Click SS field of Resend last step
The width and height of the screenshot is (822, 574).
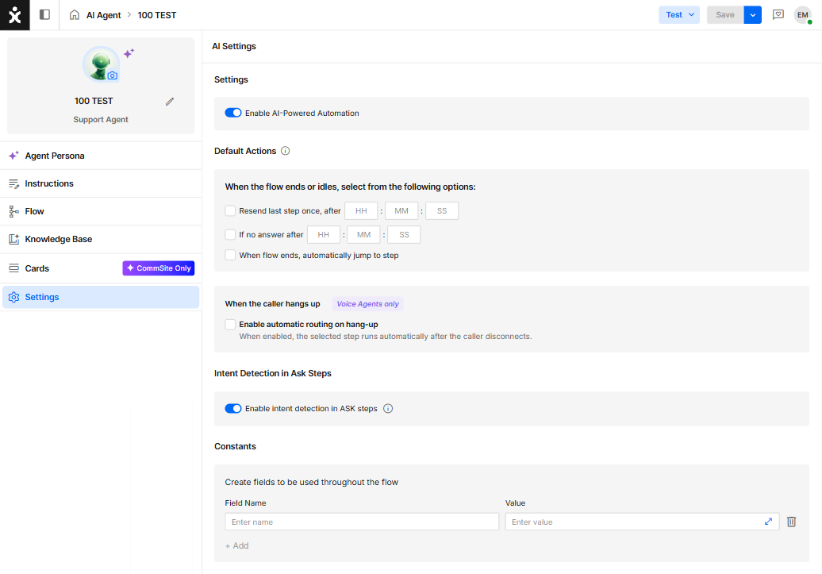(x=442, y=211)
